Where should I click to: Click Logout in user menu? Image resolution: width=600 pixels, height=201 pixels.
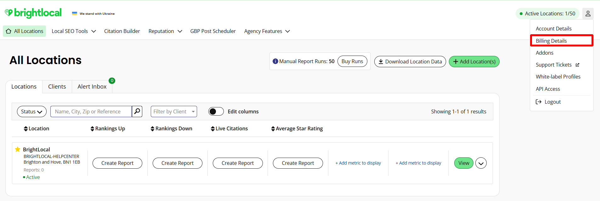point(553,102)
